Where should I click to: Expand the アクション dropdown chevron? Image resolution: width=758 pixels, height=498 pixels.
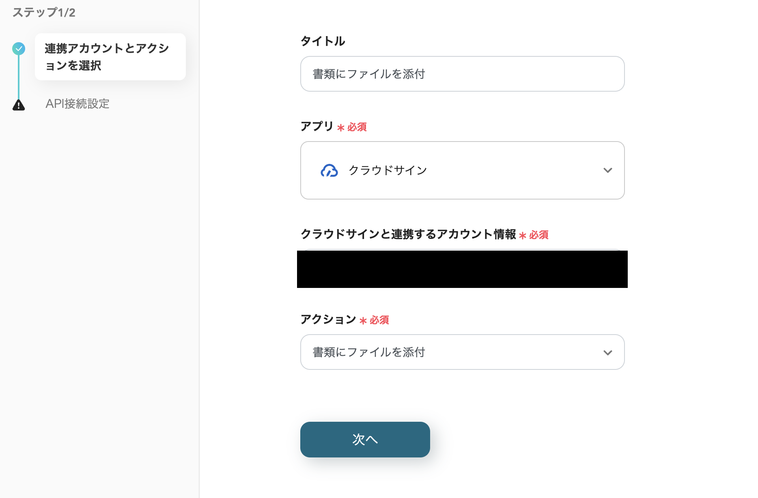607,352
